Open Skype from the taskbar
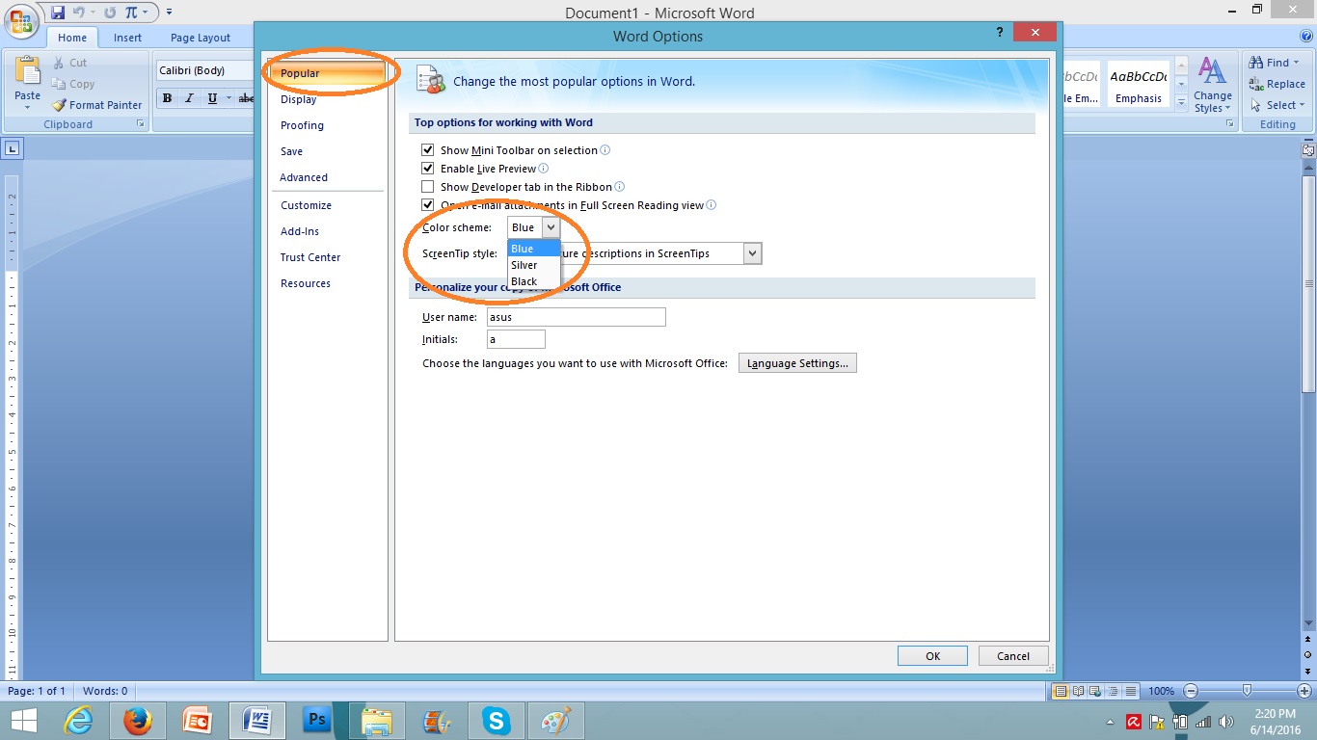The image size is (1317, 740). coord(496,720)
